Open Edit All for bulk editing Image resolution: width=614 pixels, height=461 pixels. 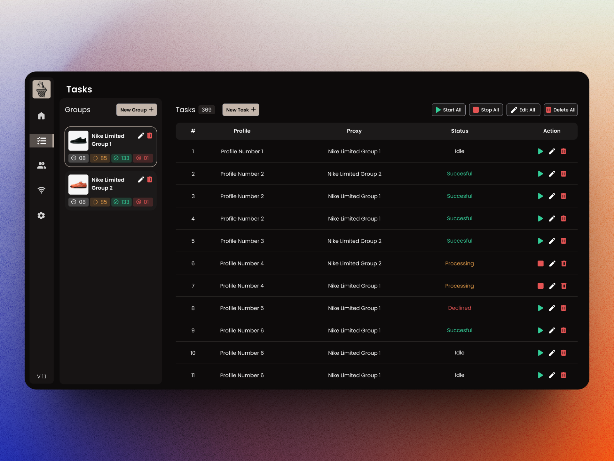tap(523, 109)
